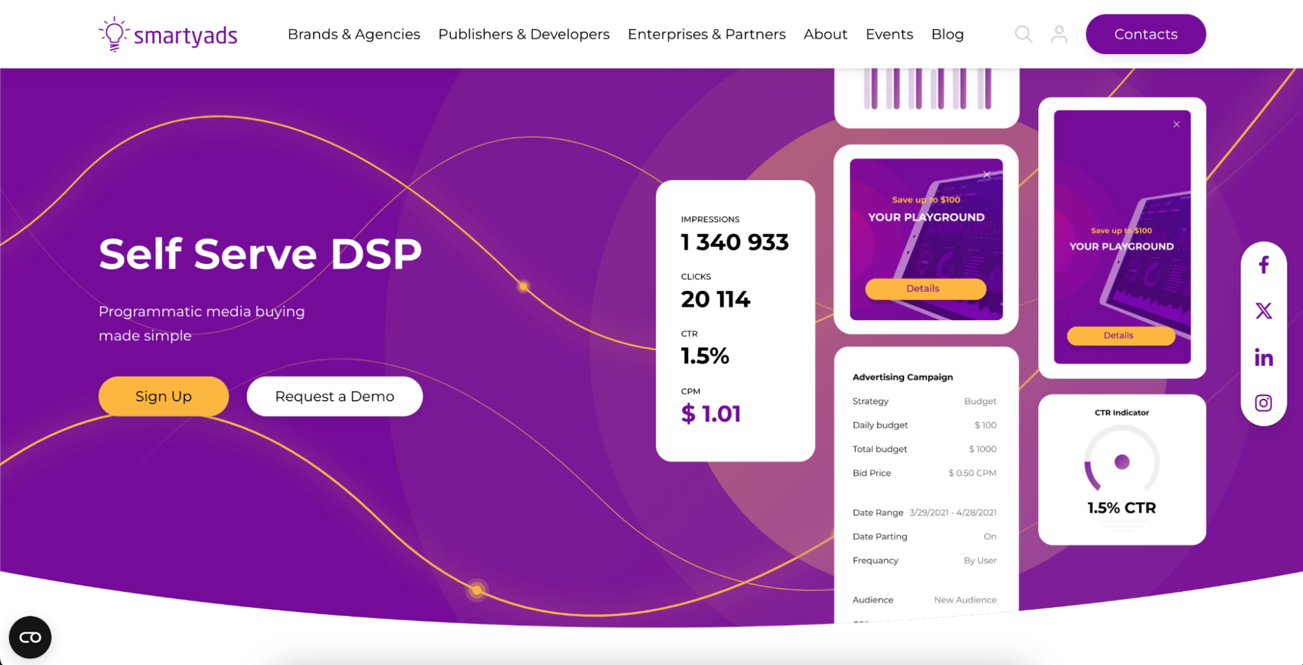
Task: Click the user account icon
Action: click(1058, 34)
